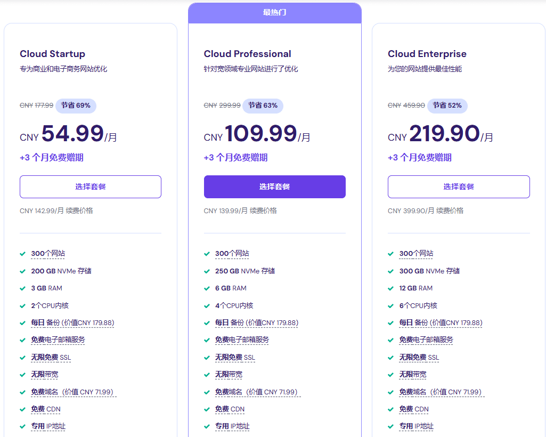The width and height of the screenshot is (546, 437).
Task: Open 每日 备份 info in Cloud Startup
Action: pos(72,323)
